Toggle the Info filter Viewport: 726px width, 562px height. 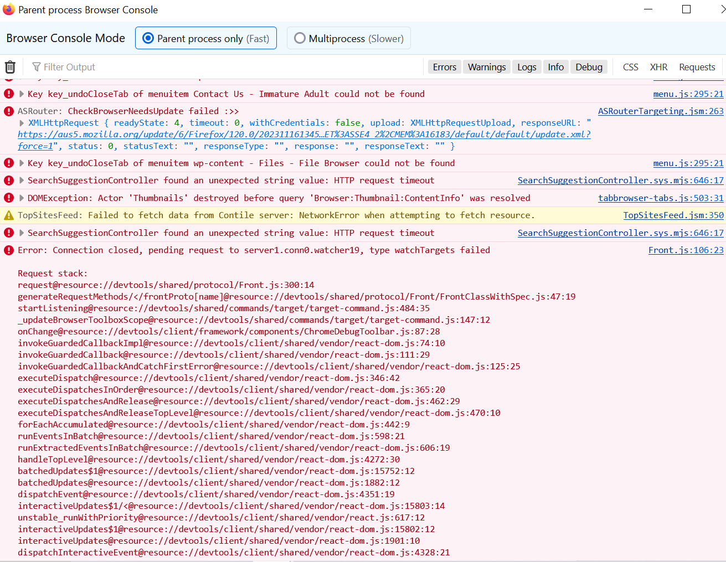pos(556,67)
